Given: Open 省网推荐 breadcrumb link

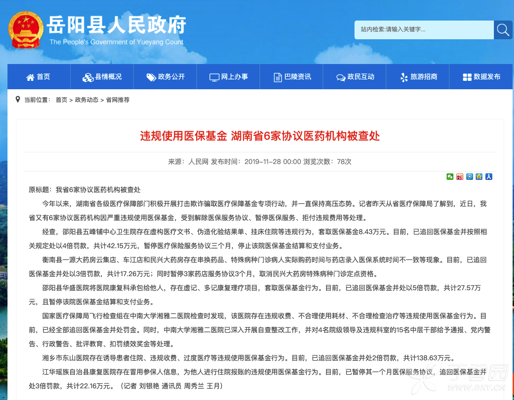Looking at the screenshot, I should point(118,100).
